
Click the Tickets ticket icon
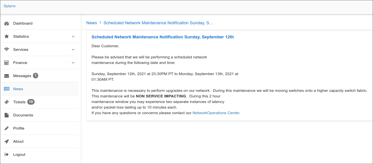pos(7,102)
